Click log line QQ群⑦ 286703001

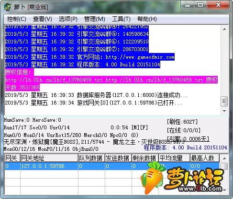pos(77,49)
